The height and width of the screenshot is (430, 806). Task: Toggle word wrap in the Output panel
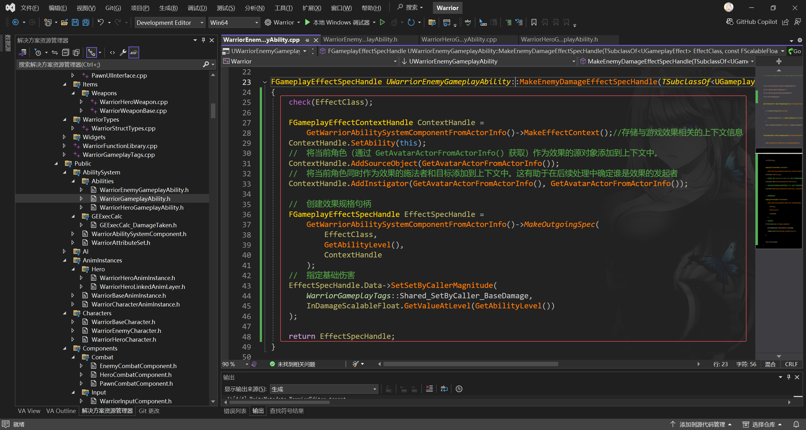[x=444, y=389]
